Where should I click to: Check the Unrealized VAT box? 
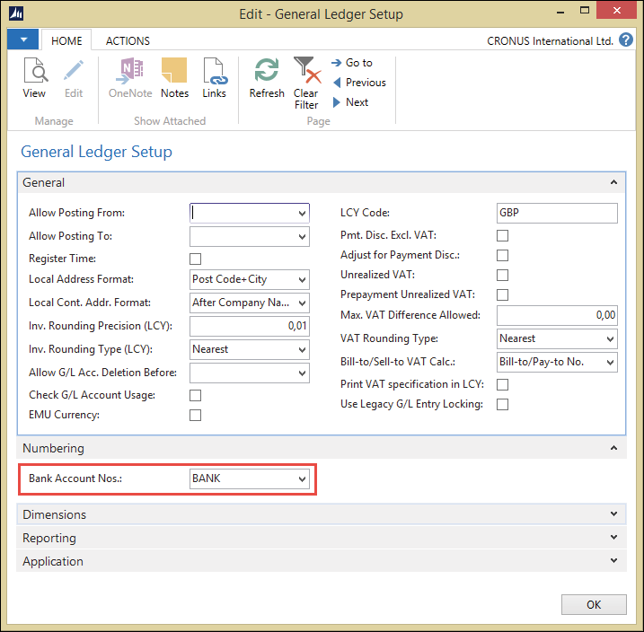[502, 275]
